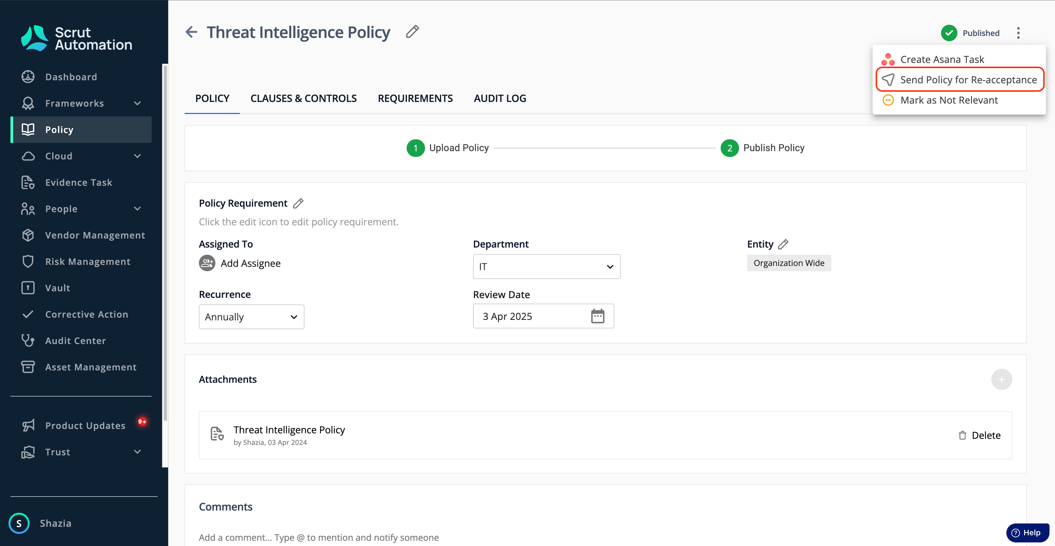Click the Review Date field 3 Apr 2025
The width and height of the screenshot is (1055, 546).
click(543, 316)
